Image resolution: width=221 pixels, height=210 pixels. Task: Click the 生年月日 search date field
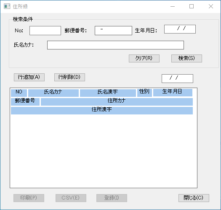(x=180, y=29)
